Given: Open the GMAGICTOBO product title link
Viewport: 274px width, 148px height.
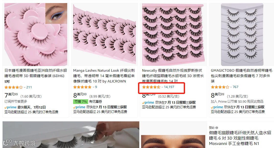Looking at the screenshot, I should click(242, 76).
